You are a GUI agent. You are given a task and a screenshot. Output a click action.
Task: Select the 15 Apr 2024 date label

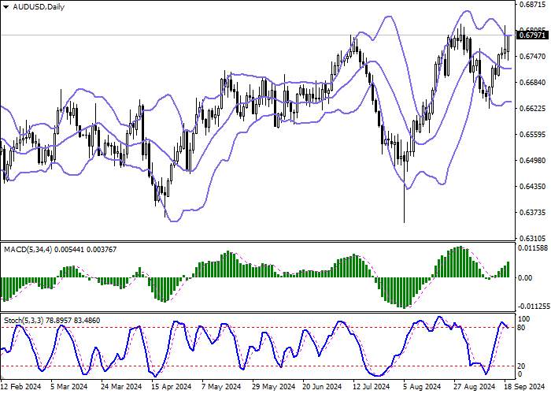click(x=172, y=387)
